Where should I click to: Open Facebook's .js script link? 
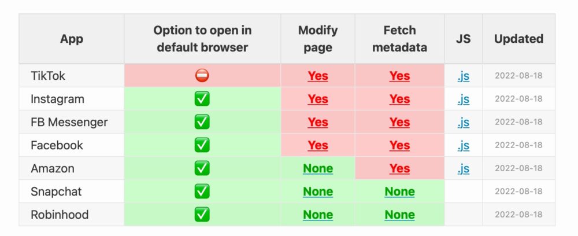(x=464, y=145)
